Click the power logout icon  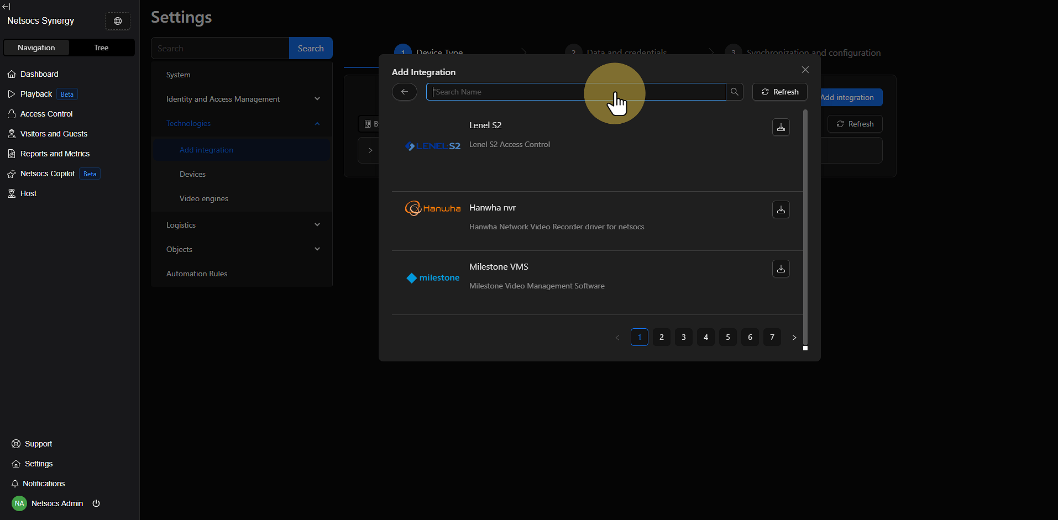96,503
